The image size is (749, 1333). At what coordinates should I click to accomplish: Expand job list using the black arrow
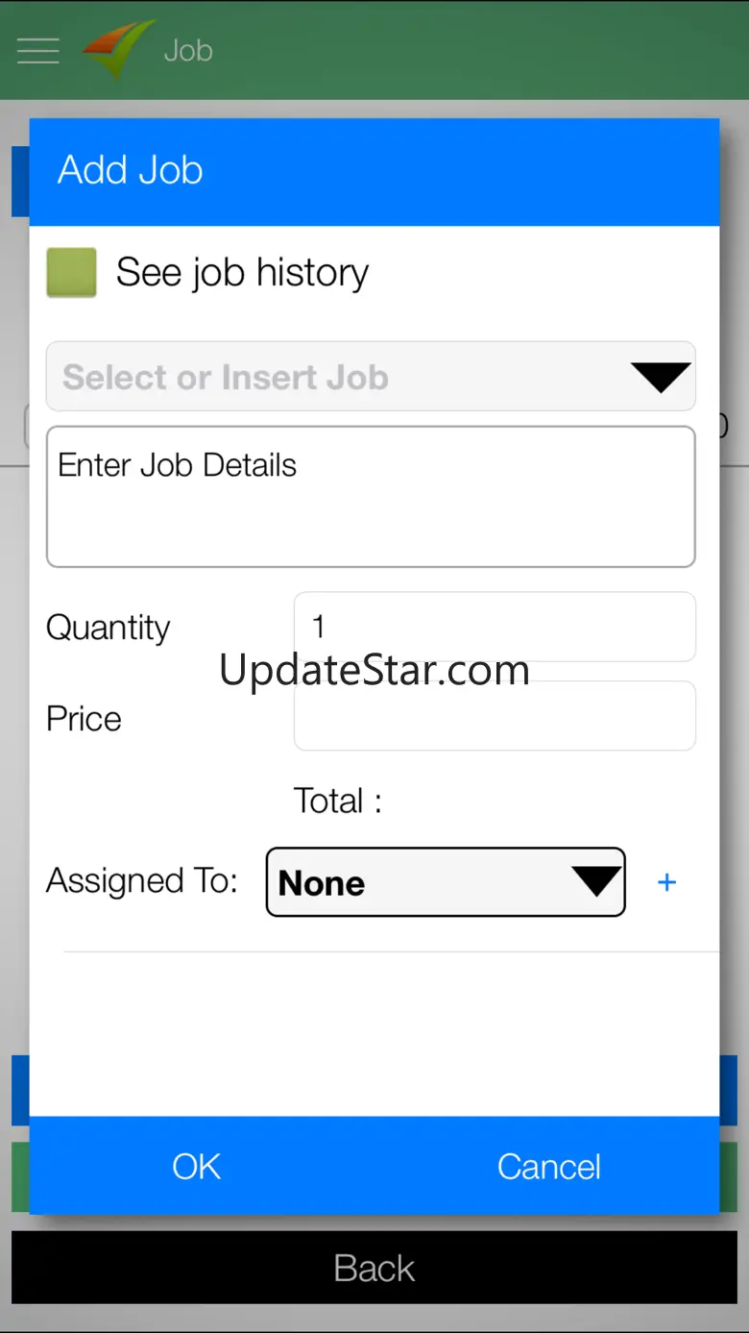(x=661, y=377)
